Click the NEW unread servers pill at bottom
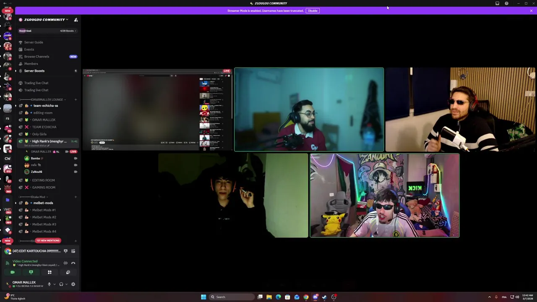The image size is (537, 302). click(7, 241)
